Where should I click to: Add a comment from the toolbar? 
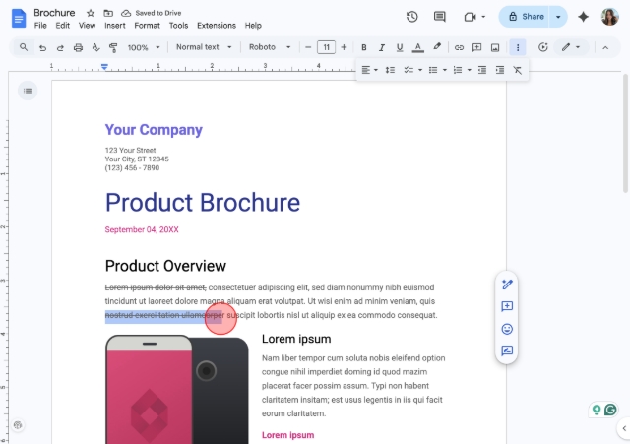[476, 47]
